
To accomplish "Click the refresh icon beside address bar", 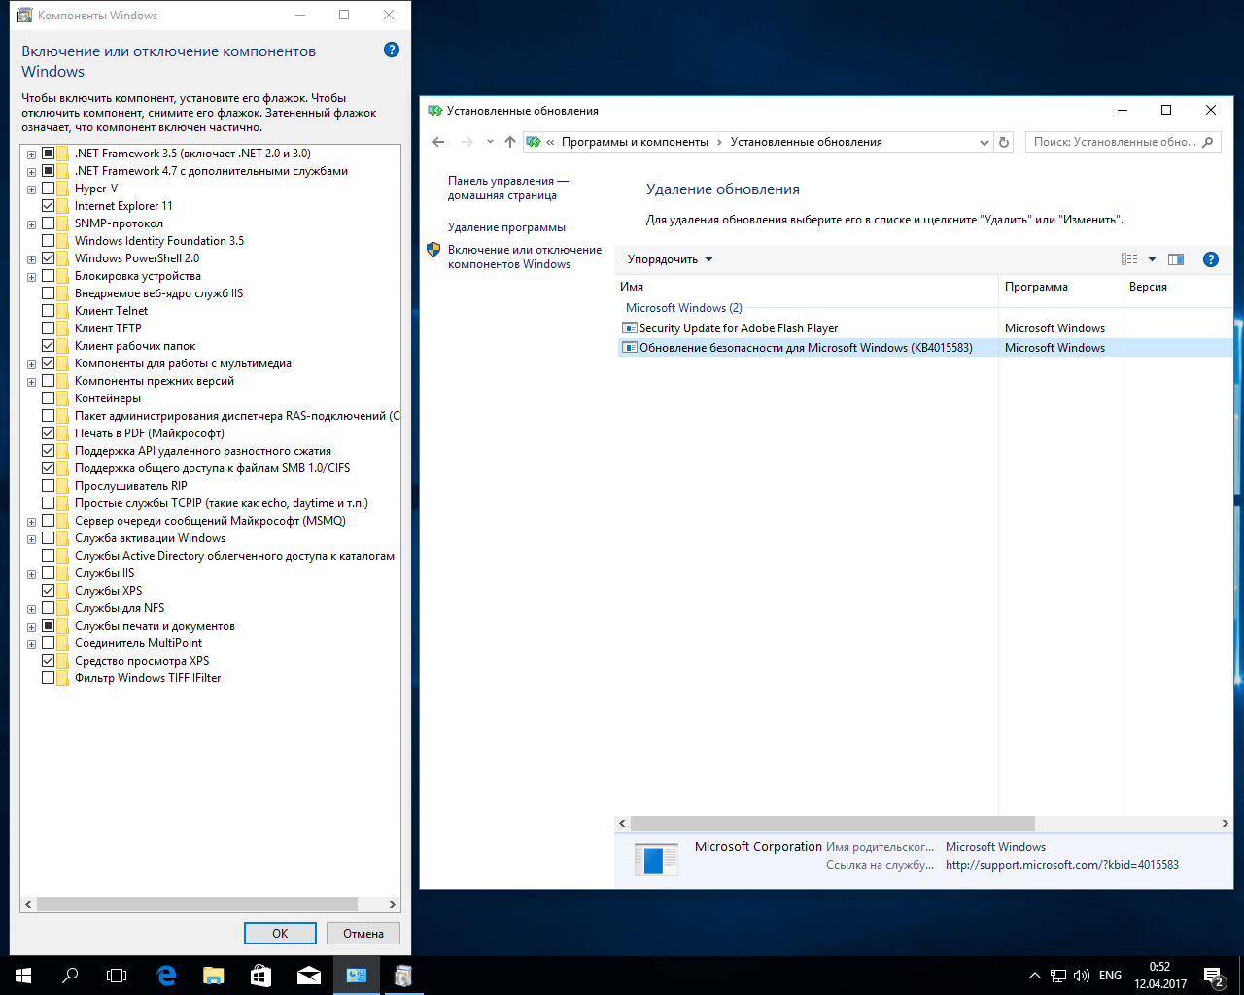I will [x=1004, y=142].
